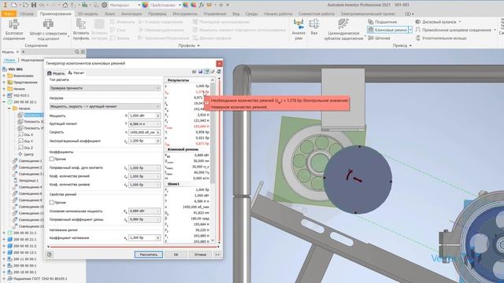Click the arrow in the Мощность field
The height and width of the screenshot is (283, 504).
157,116
